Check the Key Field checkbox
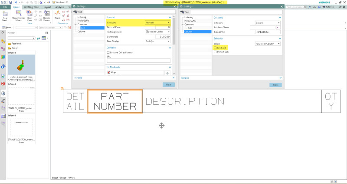Screen dimensions: 347x184 pyautogui.click(x=215, y=48)
